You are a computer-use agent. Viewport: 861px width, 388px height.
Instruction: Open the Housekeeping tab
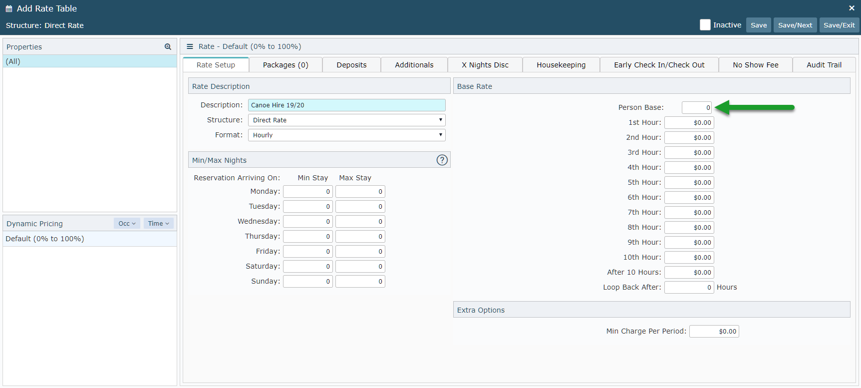coord(561,65)
